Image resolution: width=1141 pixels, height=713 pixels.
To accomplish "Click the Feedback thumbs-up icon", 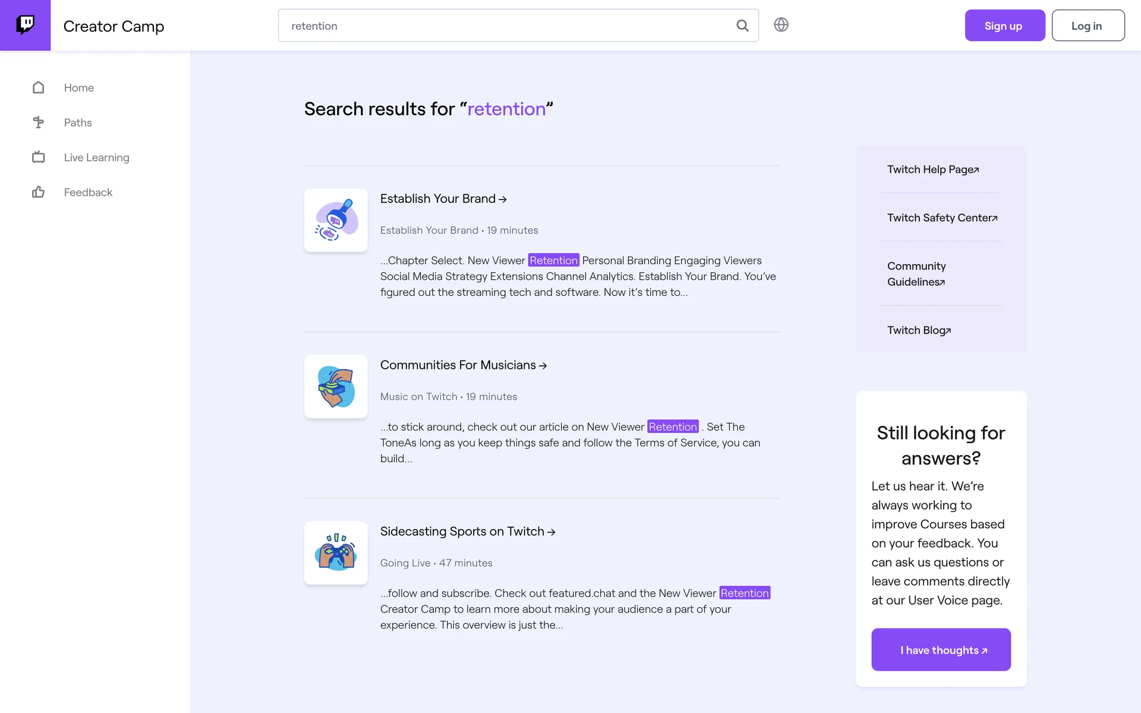I will point(39,192).
